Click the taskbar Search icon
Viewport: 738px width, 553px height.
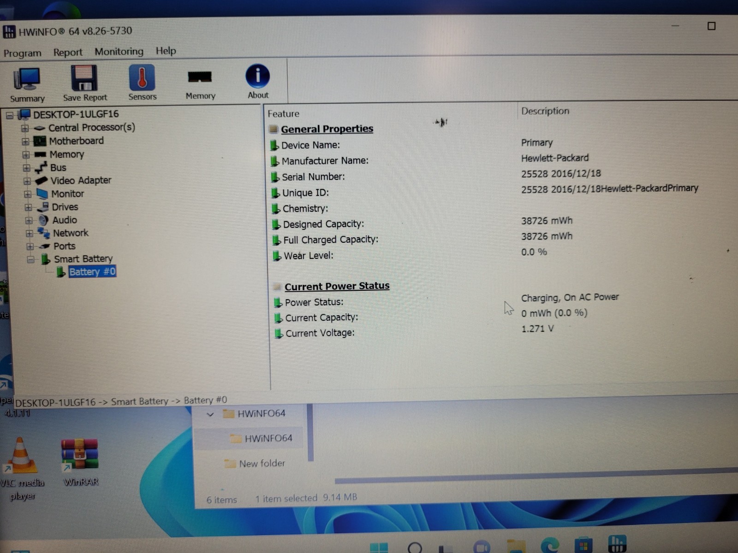[x=415, y=547]
